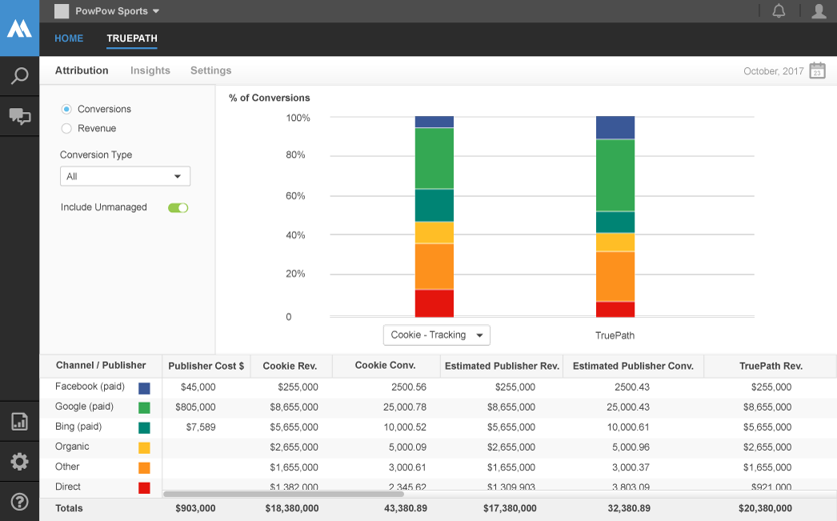This screenshot has height=521, width=837.
Task: Switch to the Settings sub-tab
Action: [211, 70]
